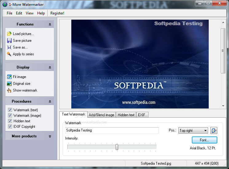
Task: Click the Show watermark hand icon
Action: coord(9,90)
